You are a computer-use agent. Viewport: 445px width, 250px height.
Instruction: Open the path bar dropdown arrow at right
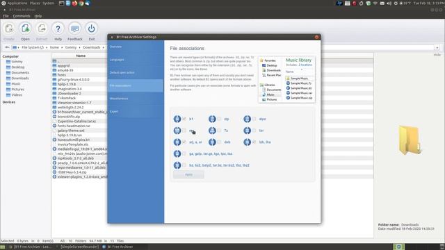tap(437, 47)
